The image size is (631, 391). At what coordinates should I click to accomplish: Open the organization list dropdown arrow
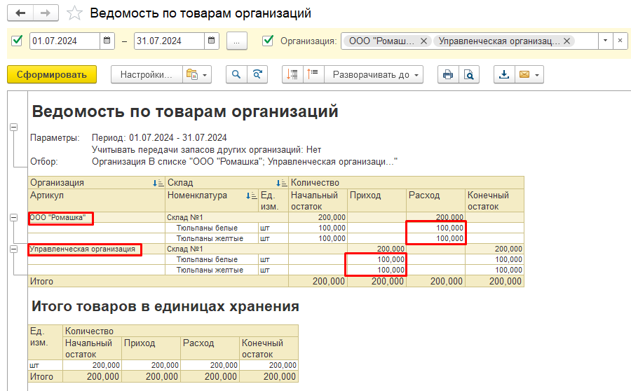(604, 41)
